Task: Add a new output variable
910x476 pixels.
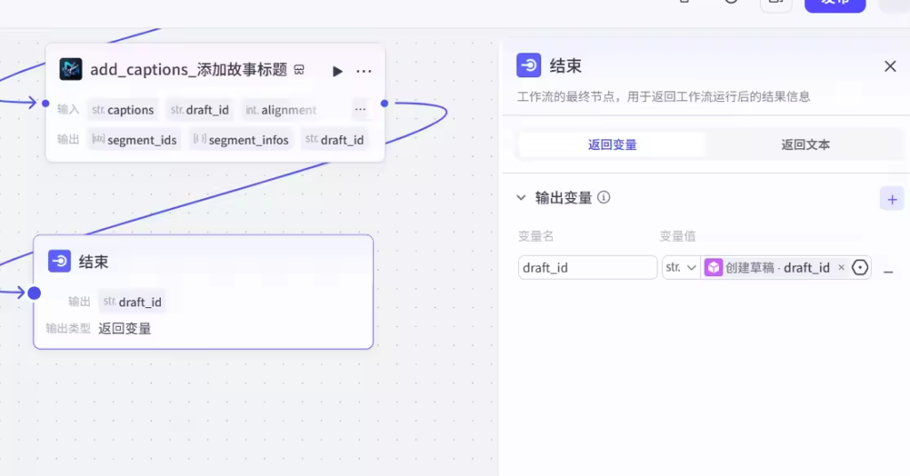Action: (891, 198)
